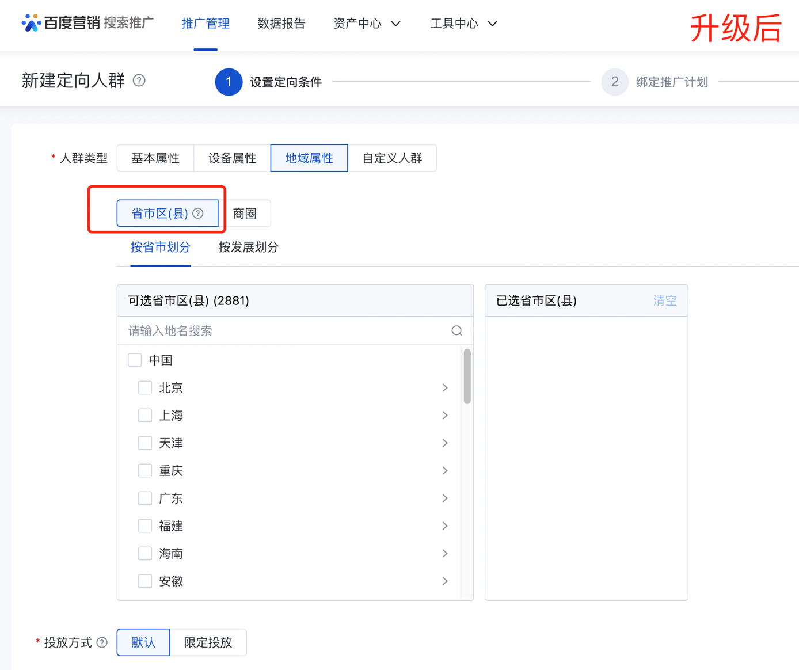Check the 中国 checkbox
Image resolution: width=799 pixels, height=670 pixels.
pos(135,360)
